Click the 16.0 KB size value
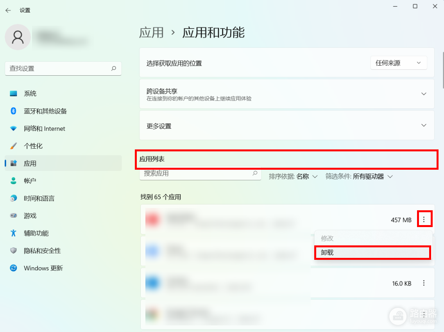The width and height of the screenshot is (444, 332). [401, 283]
